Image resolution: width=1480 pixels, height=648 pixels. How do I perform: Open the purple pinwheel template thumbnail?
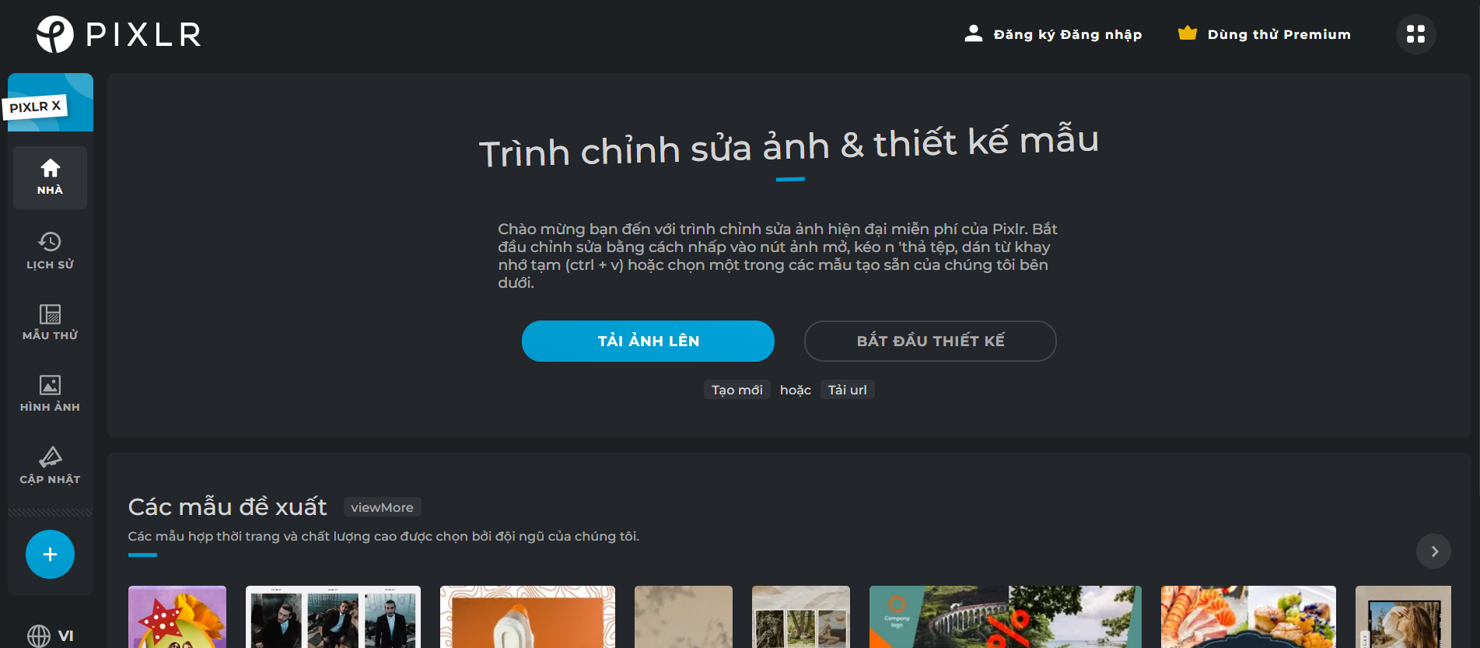tap(177, 617)
